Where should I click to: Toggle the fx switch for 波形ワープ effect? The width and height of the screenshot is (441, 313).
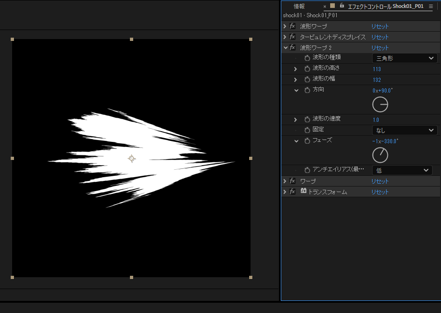click(292, 27)
